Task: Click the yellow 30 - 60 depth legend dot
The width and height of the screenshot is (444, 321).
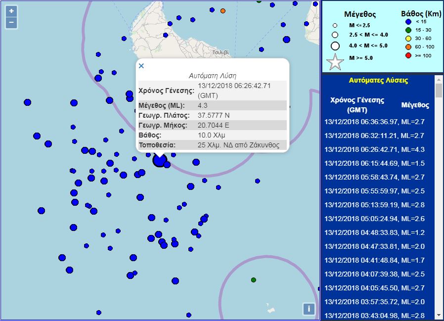Action: point(408,39)
